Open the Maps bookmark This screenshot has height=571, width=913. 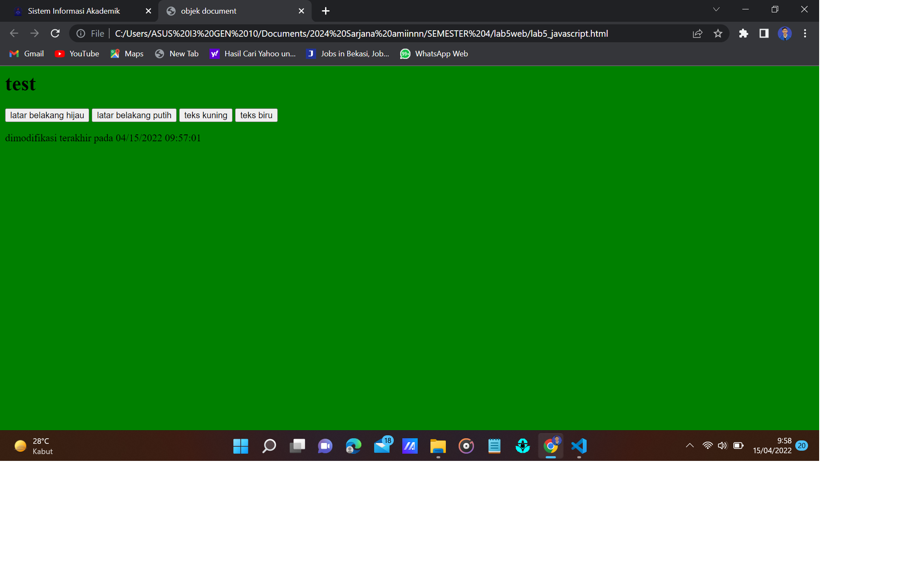pyautogui.click(x=126, y=54)
